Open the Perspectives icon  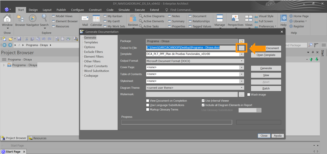click(235, 18)
